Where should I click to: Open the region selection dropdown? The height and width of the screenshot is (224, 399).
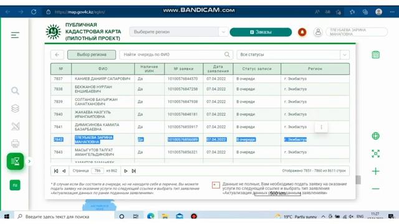(x=179, y=32)
